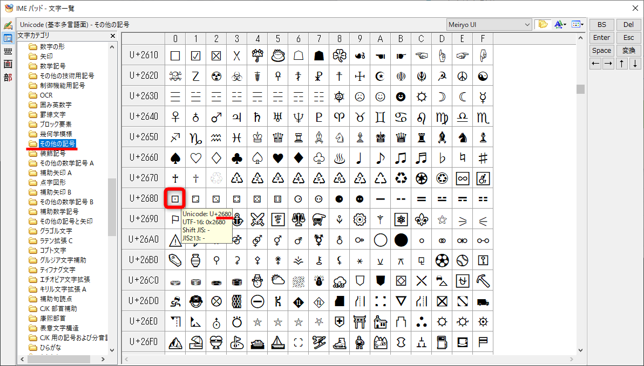This screenshot has width=644, height=366.
Task: Open the soft keyboard input mode
Action: [8, 51]
